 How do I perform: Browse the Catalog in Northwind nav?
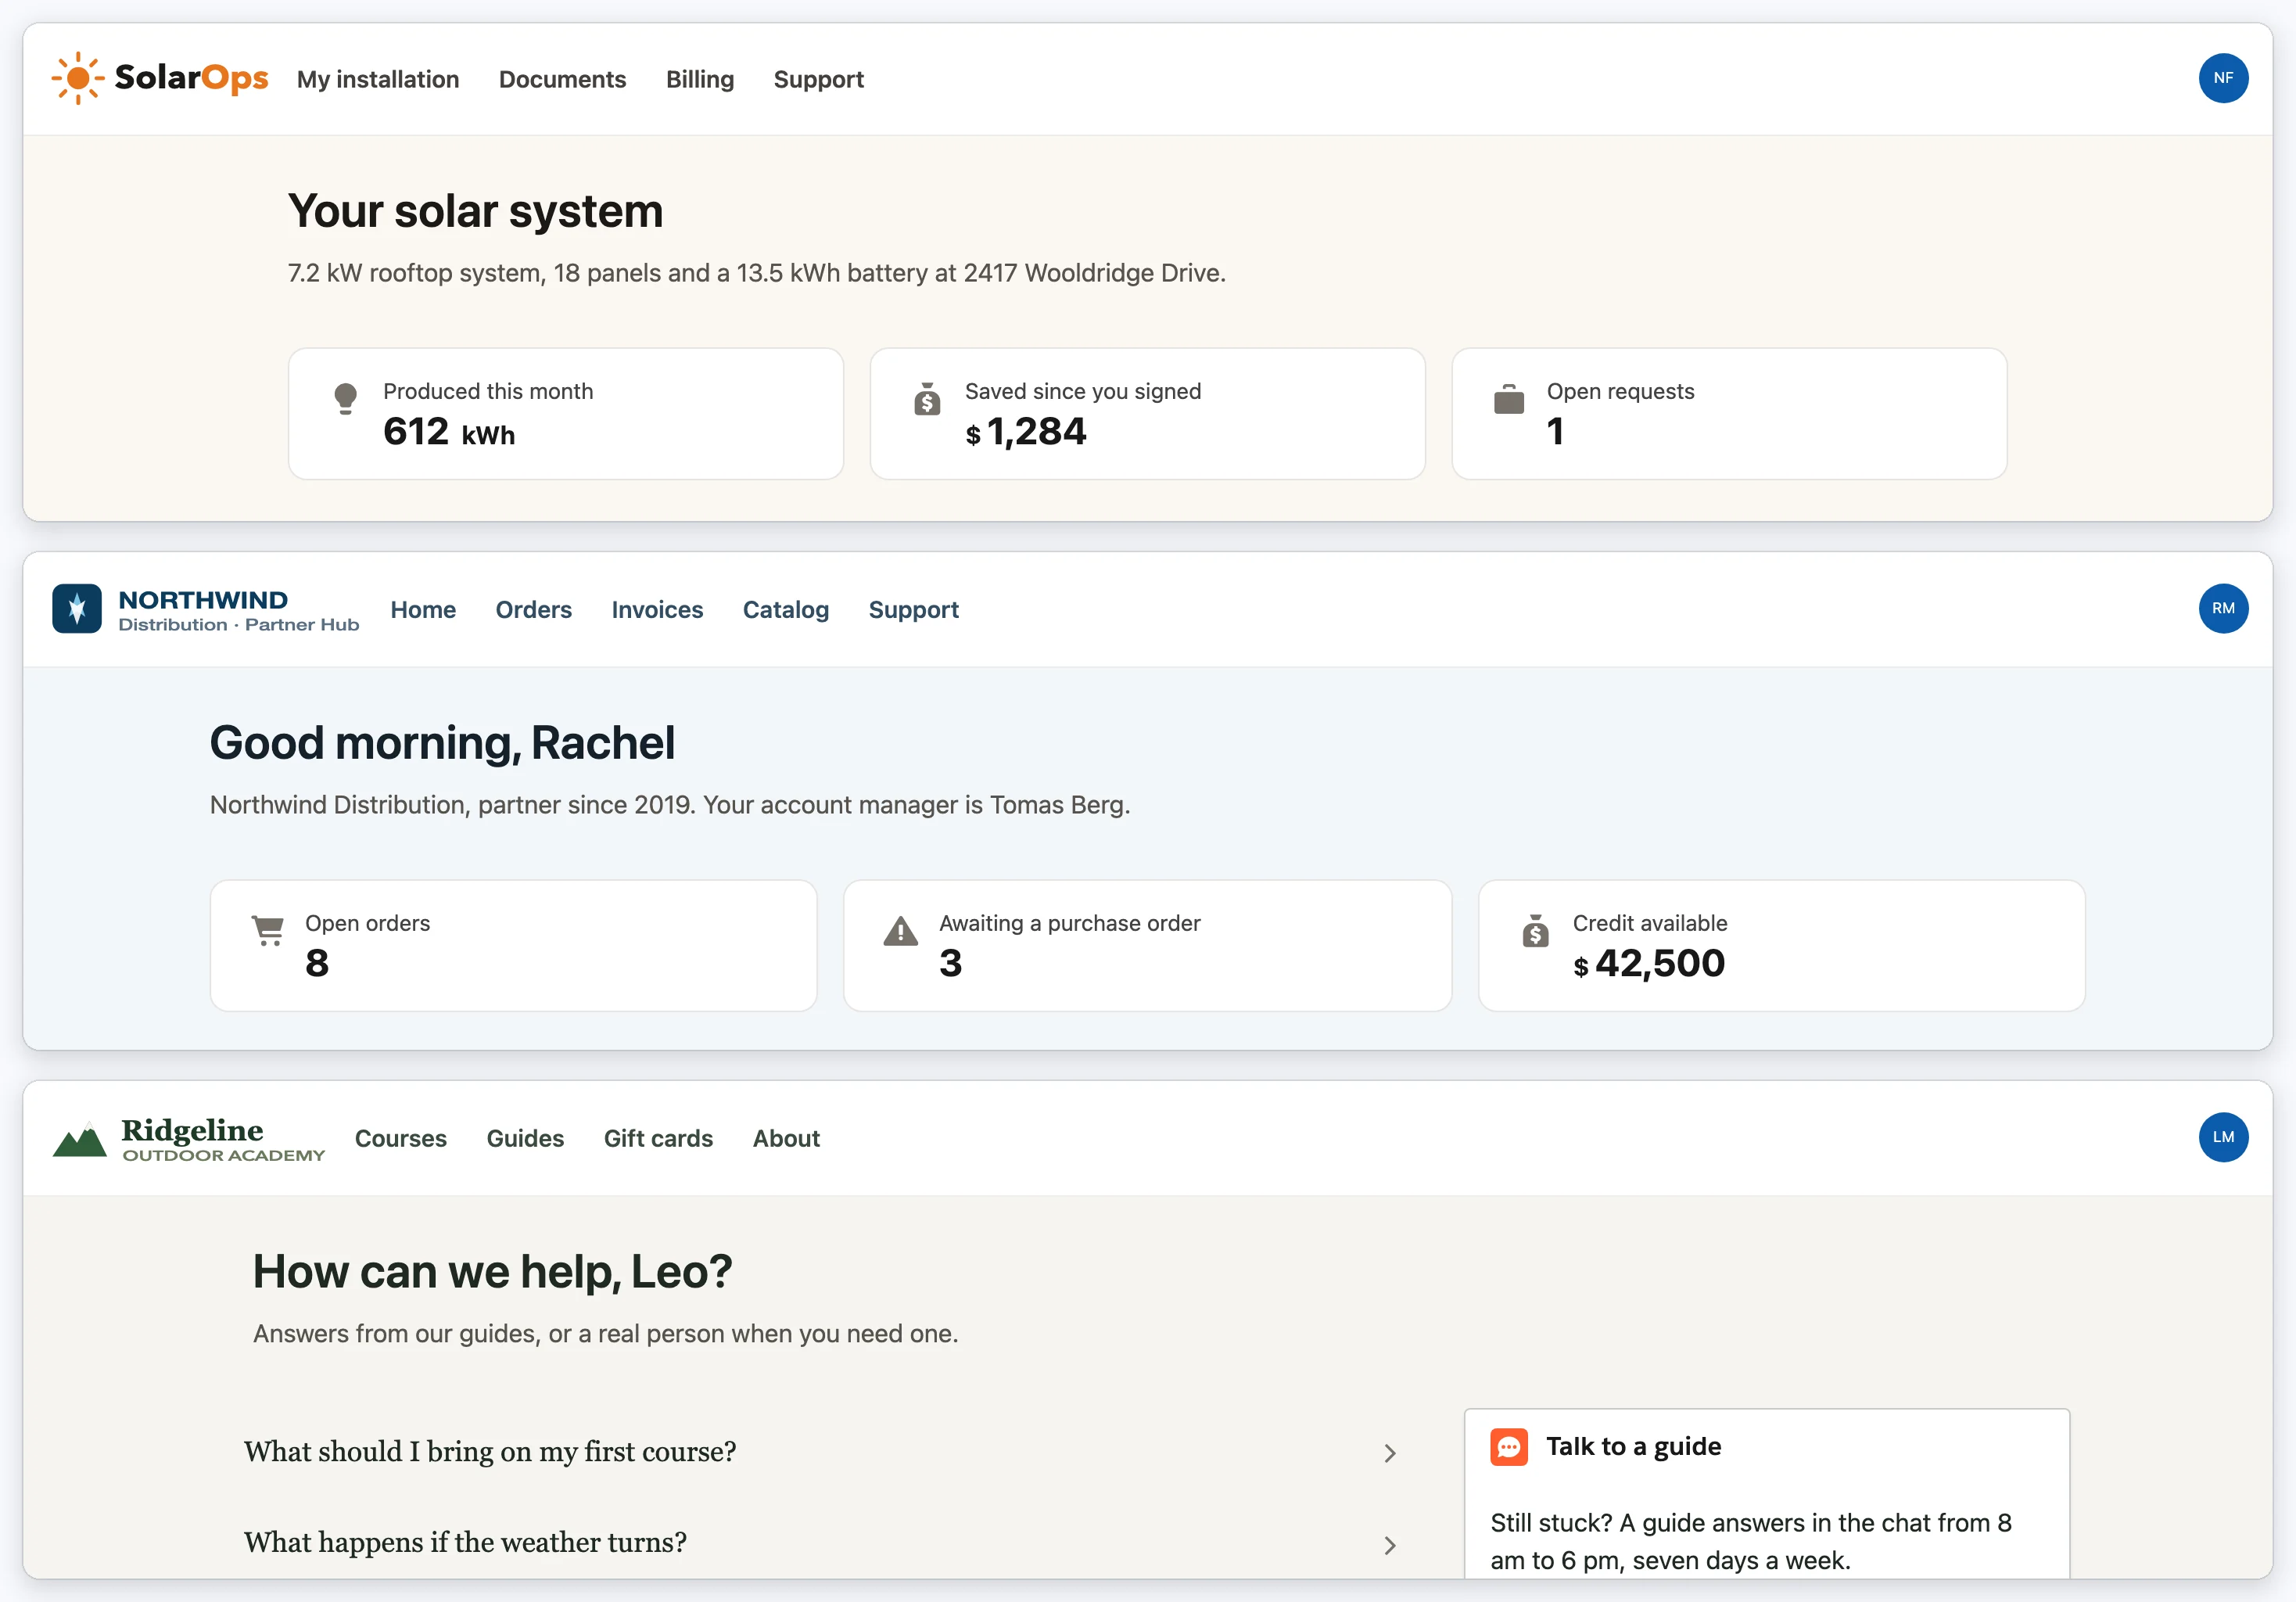tap(785, 609)
